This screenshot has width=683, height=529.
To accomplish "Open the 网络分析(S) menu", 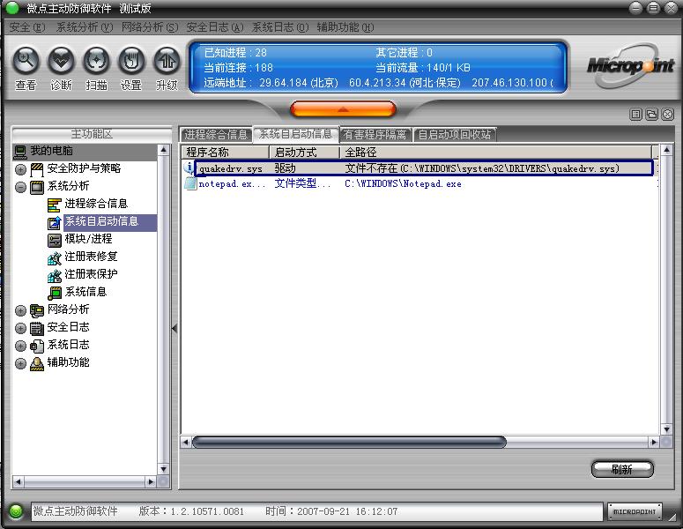I will point(150,27).
